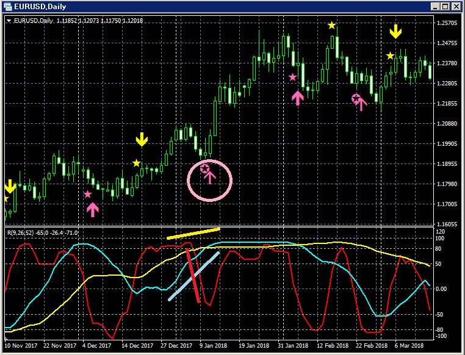Click the 12 Feb 2018 date label
Image resolution: width=465 pixels, height=355 pixels.
click(333, 346)
